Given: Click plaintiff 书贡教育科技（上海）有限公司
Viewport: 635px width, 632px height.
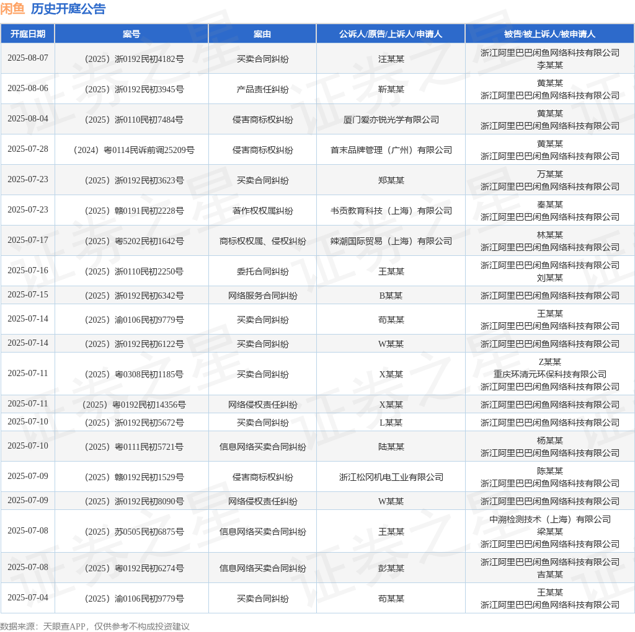Looking at the screenshot, I should point(391,211).
